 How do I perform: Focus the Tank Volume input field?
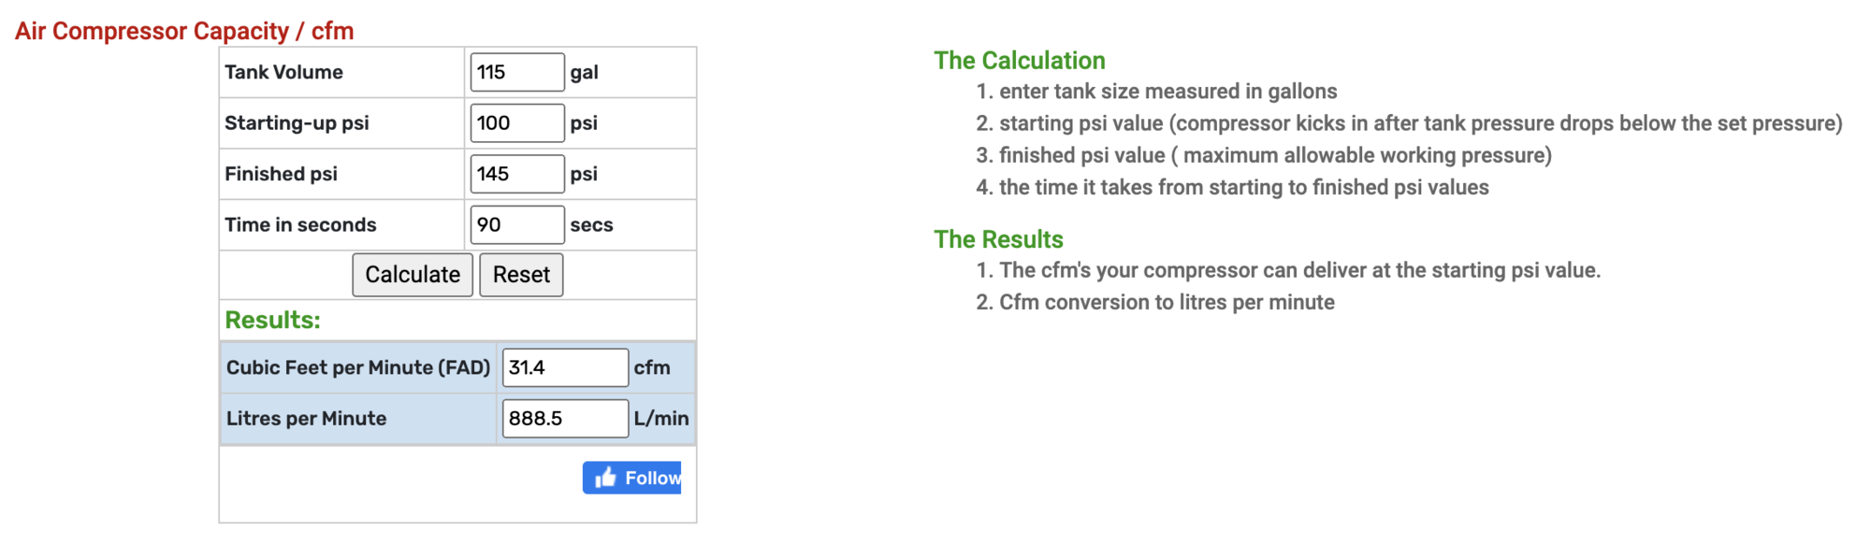click(516, 72)
